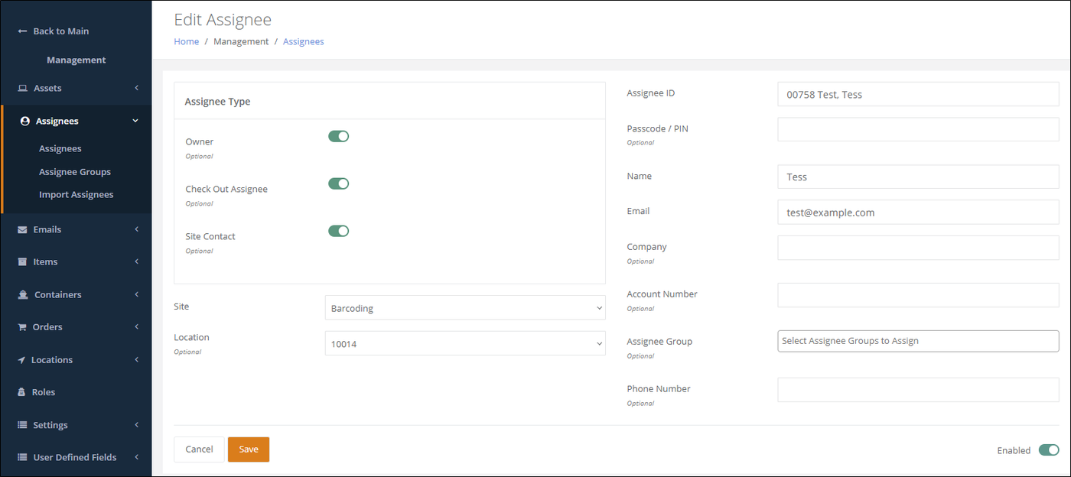Click the Roles lock icon

pyautogui.click(x=22, y=392)
